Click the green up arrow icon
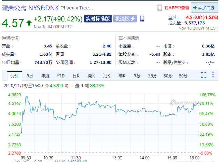The image size is (220, 162). pyautogui.click(x=29, y=23)
